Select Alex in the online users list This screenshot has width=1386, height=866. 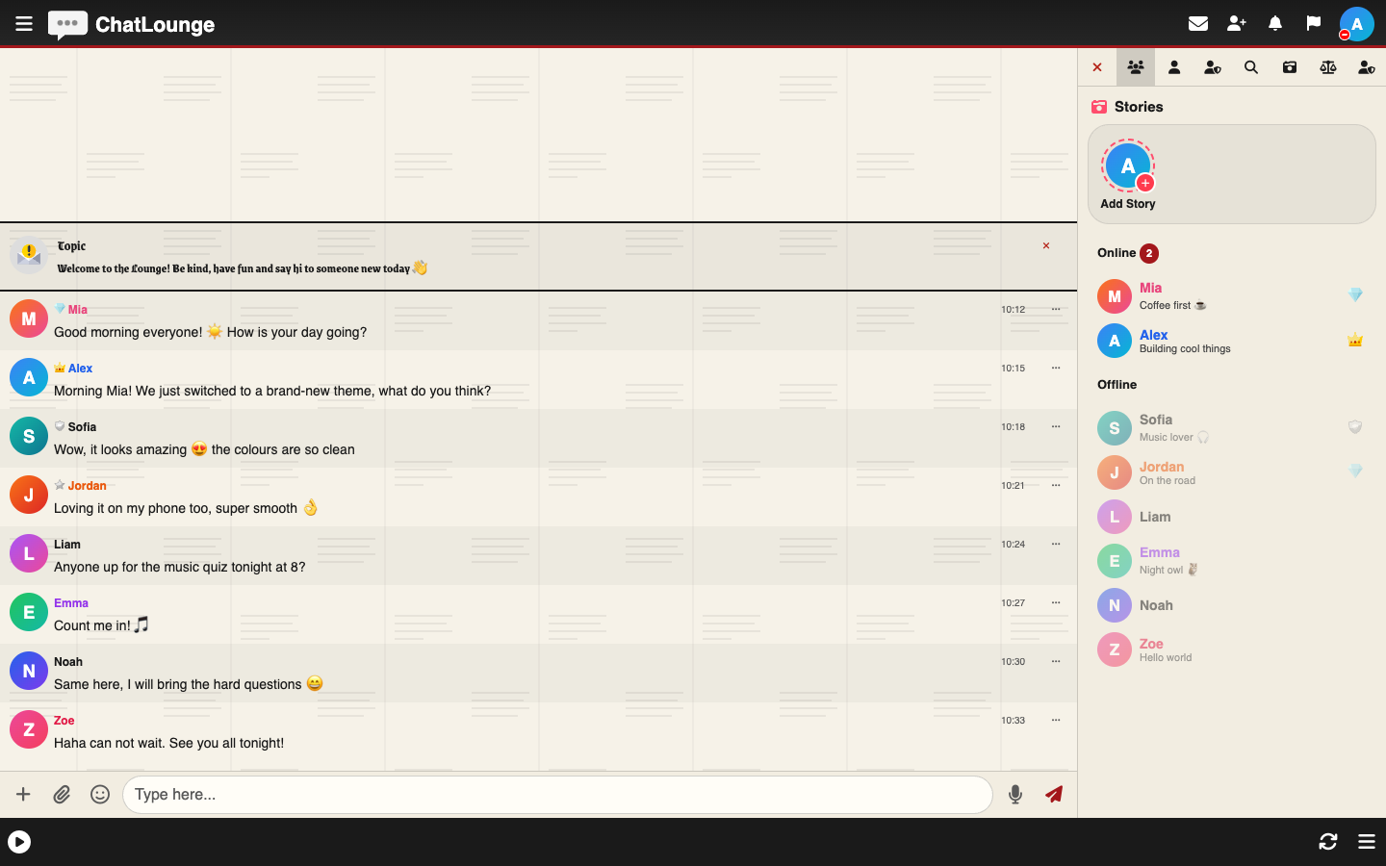pos(1232,341)
